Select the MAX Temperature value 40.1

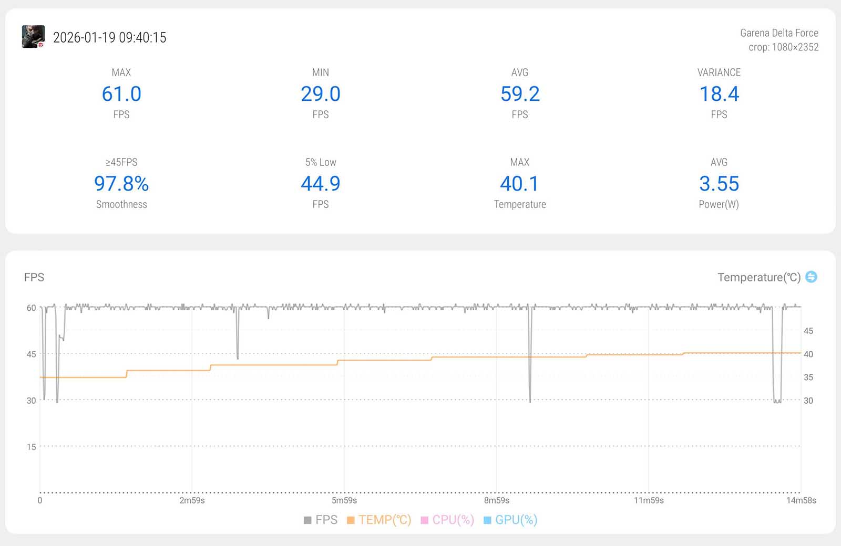coord(520,184)
